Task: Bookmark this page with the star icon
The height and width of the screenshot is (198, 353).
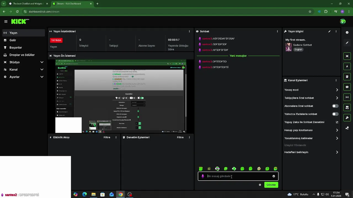Action: click(310, 12)
